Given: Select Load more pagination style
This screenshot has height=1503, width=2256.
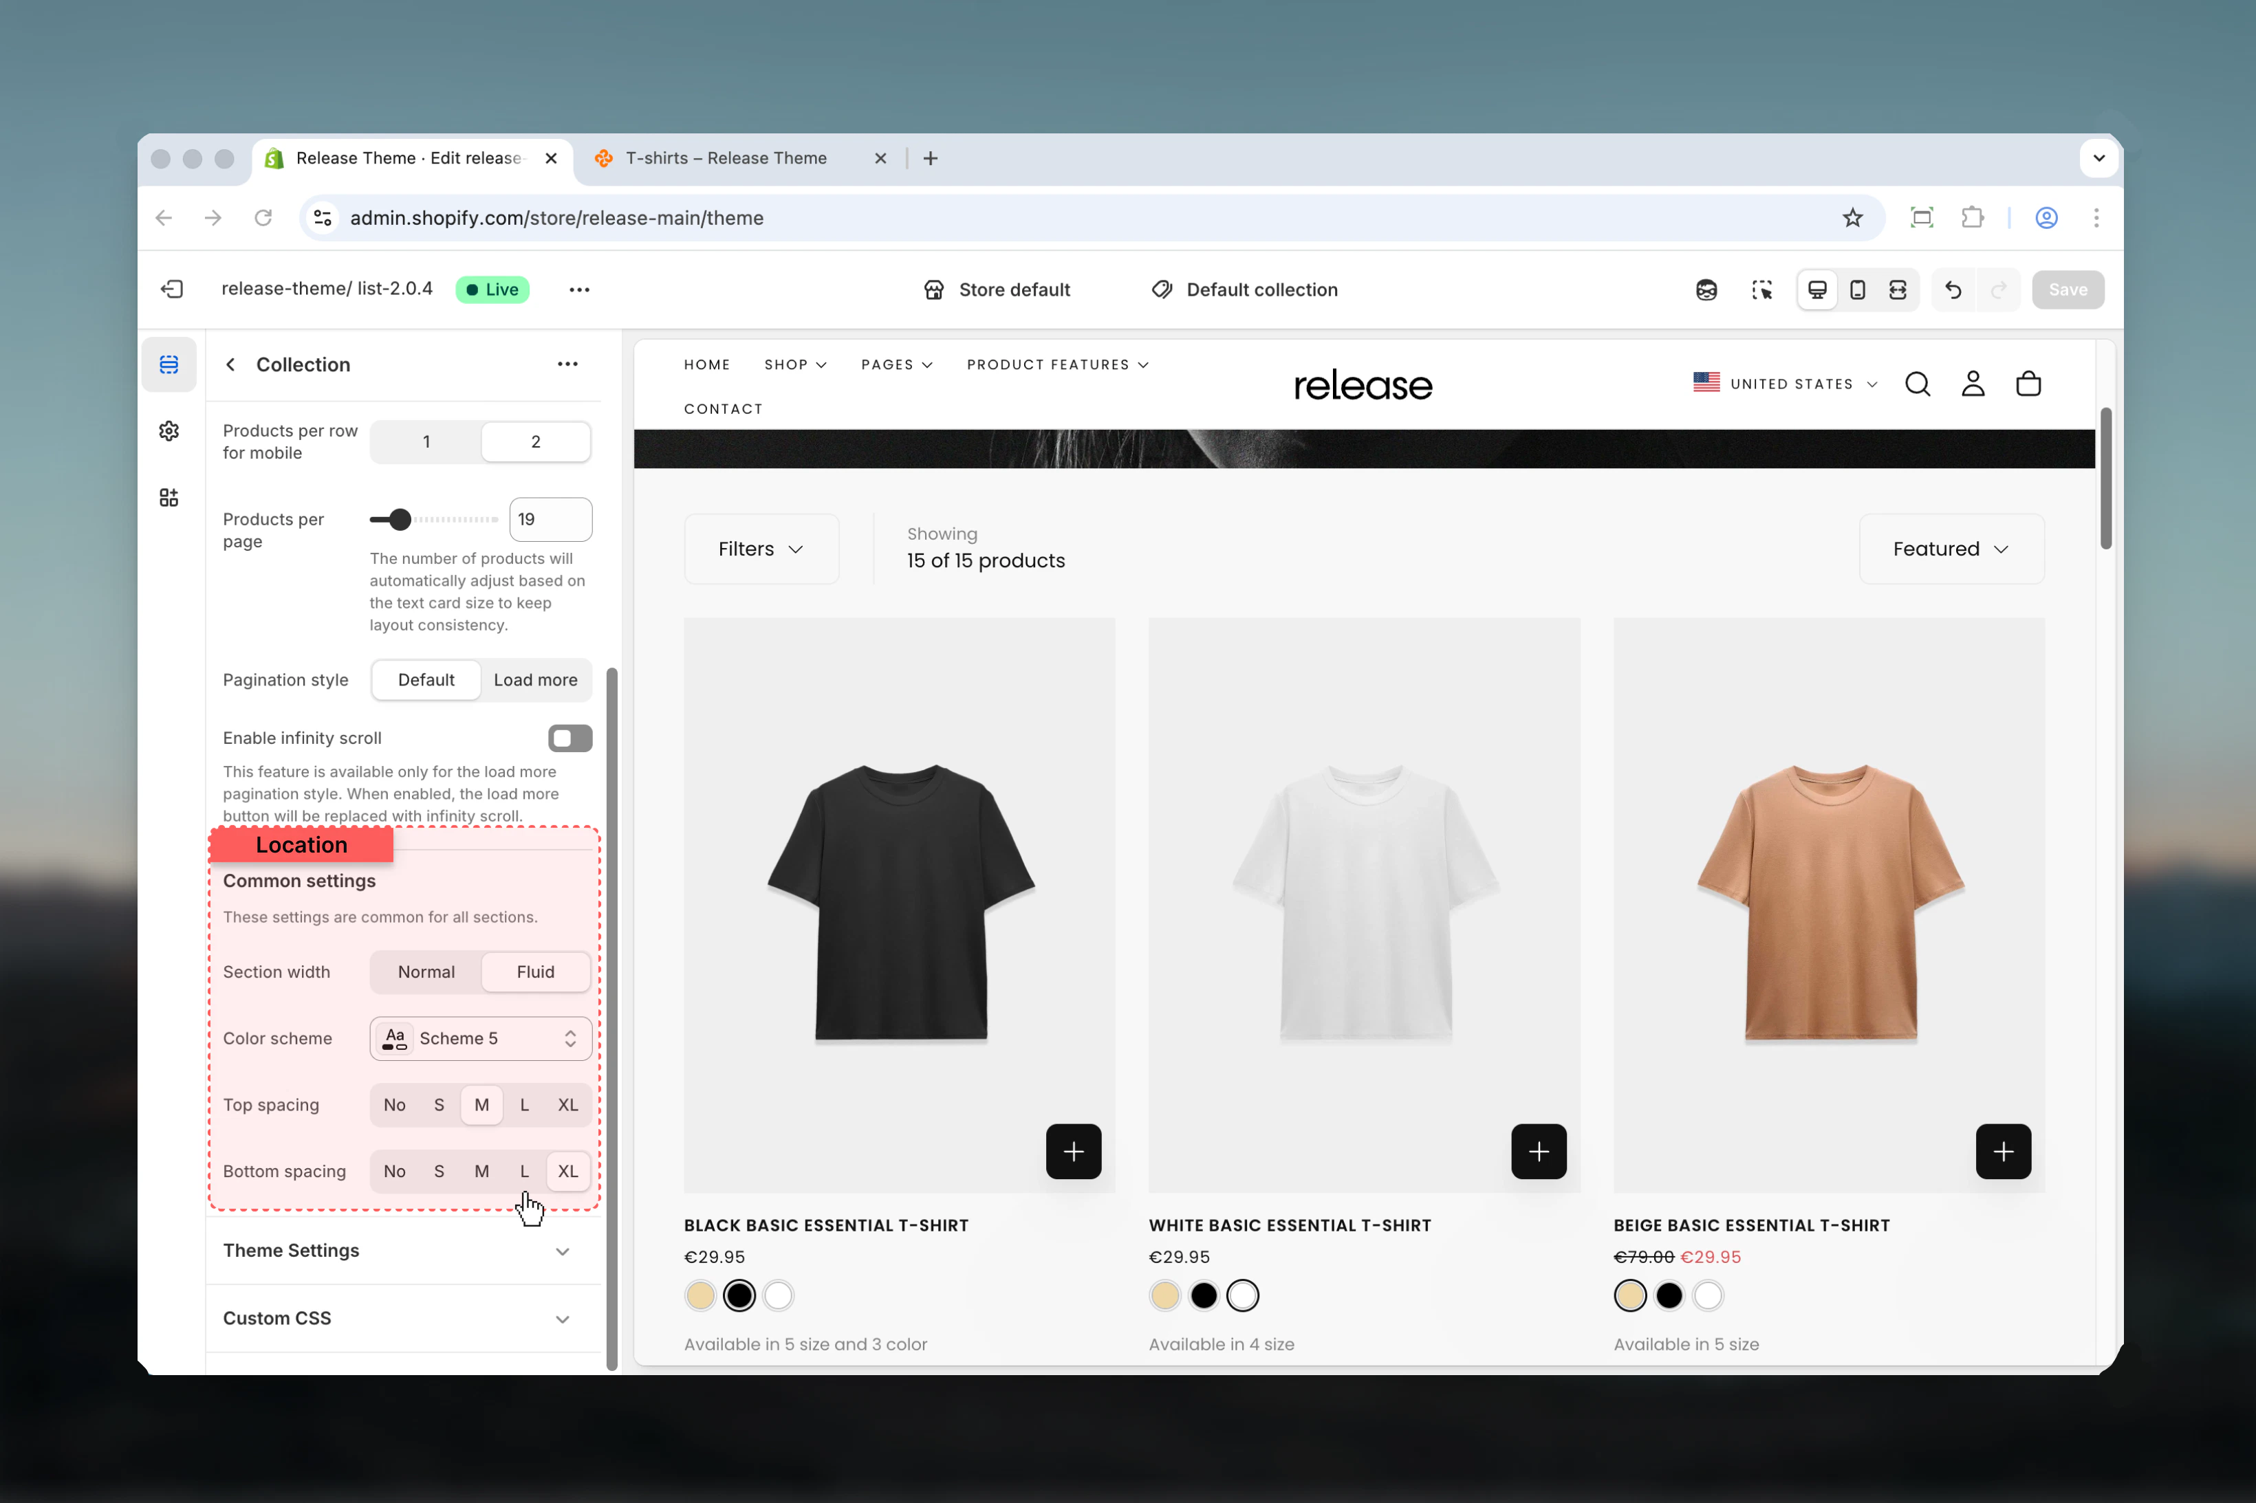Looking at the screenshot, I should click(536, 679).
